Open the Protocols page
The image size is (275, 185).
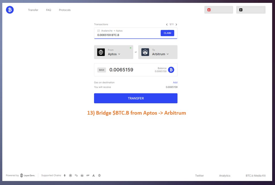point(65,10)
